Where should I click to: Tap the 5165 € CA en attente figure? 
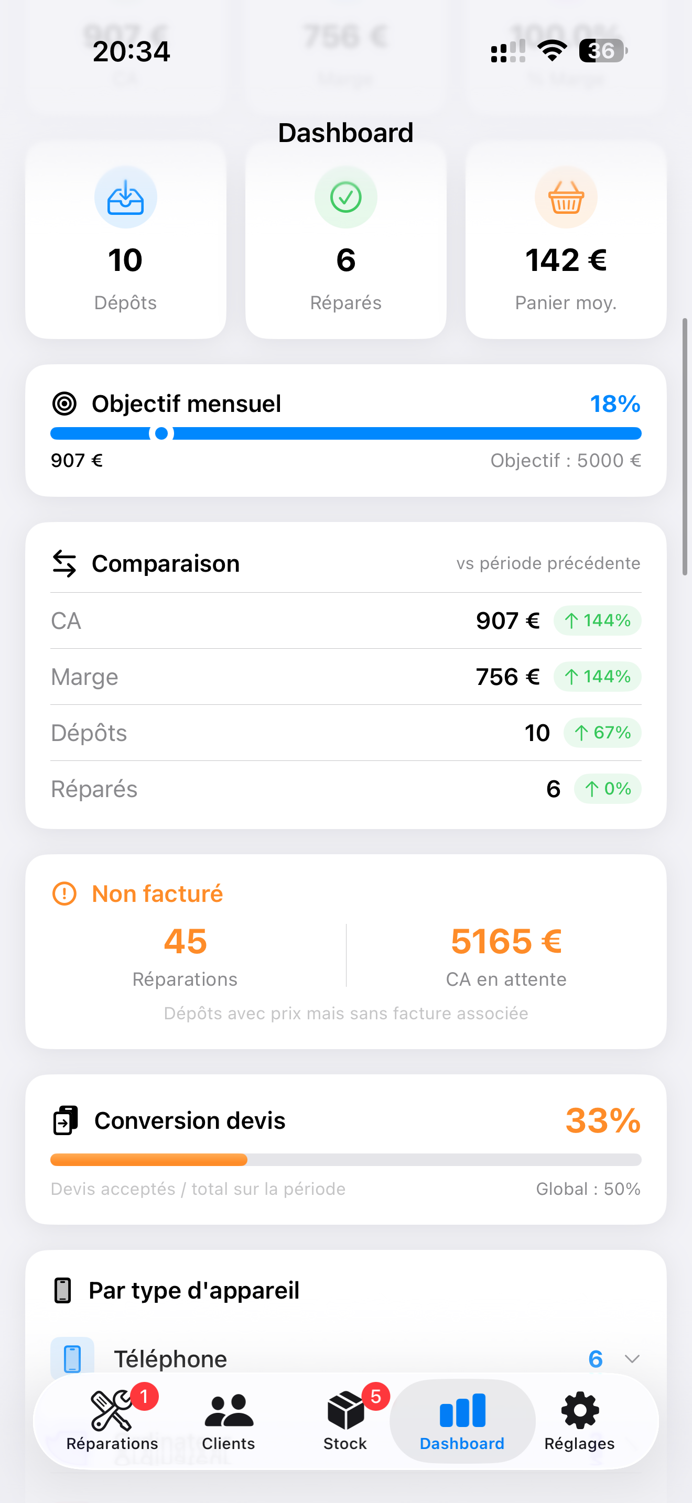(x=506, y=941)
